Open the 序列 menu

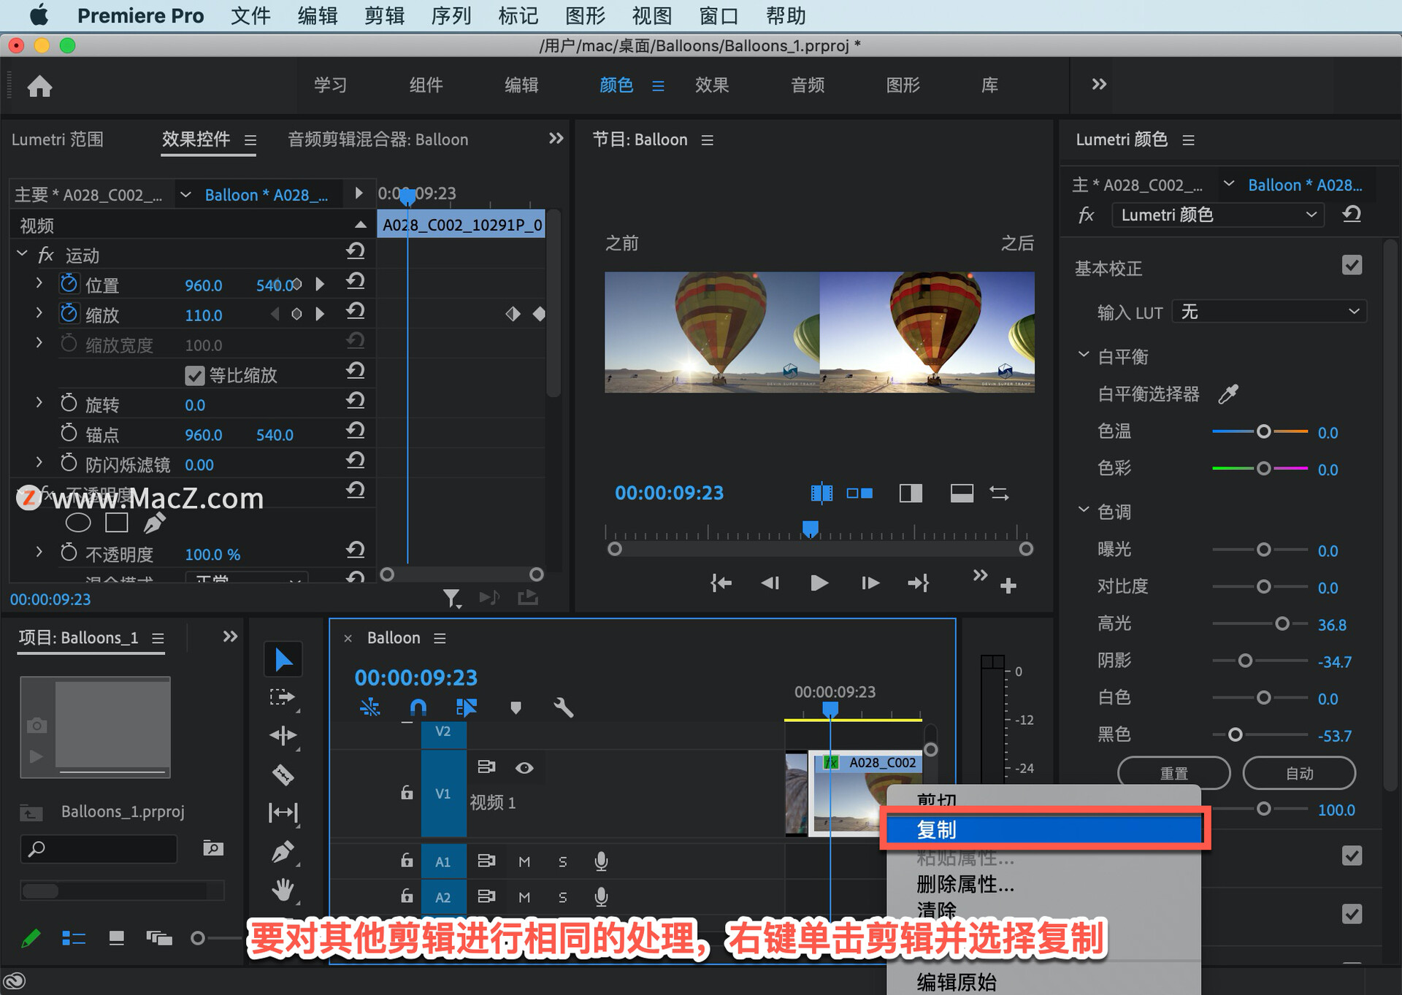pyautogui.click(x=451, y=15)
